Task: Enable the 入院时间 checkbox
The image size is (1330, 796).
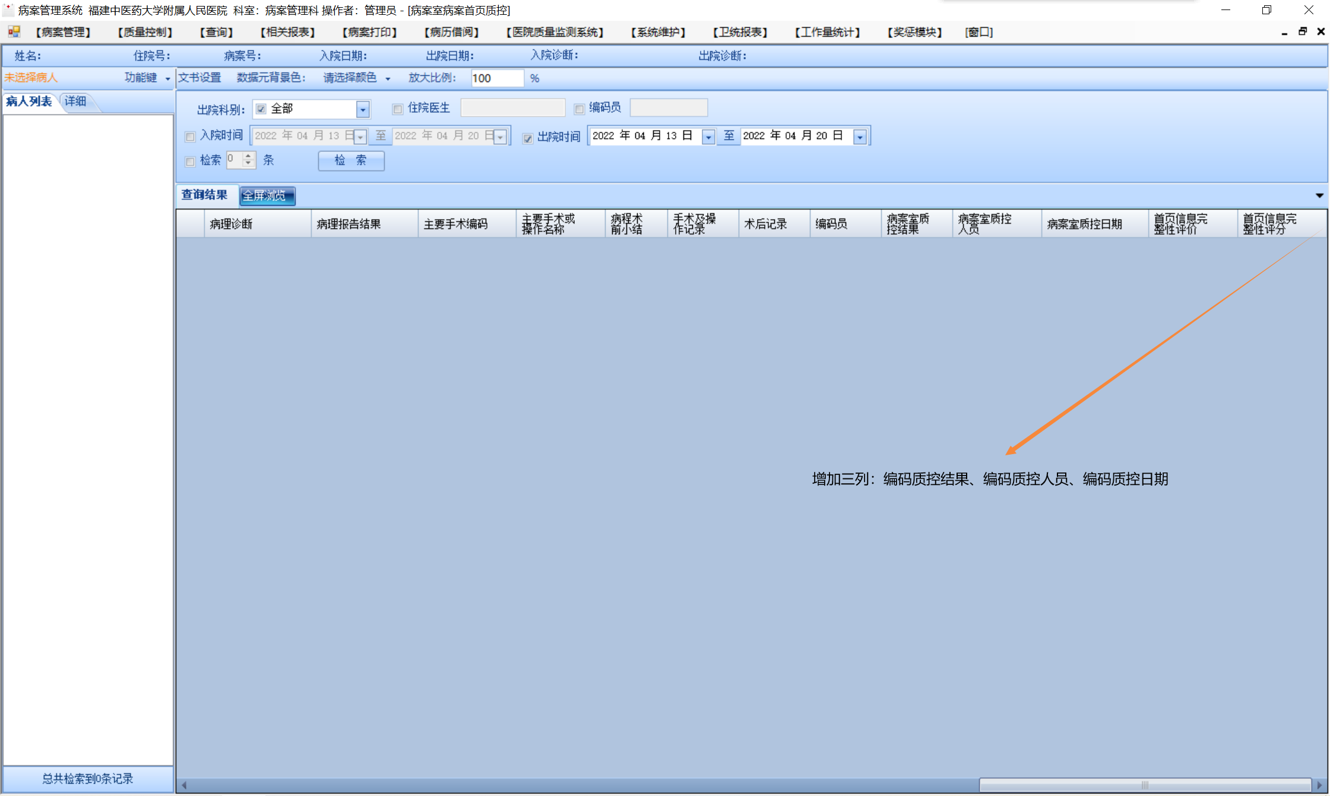Action: pos(190,137)
